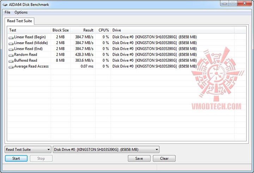
Task: Click the Linear Read (Begin) 384.7 MB/s result
Action: point(84,37)
